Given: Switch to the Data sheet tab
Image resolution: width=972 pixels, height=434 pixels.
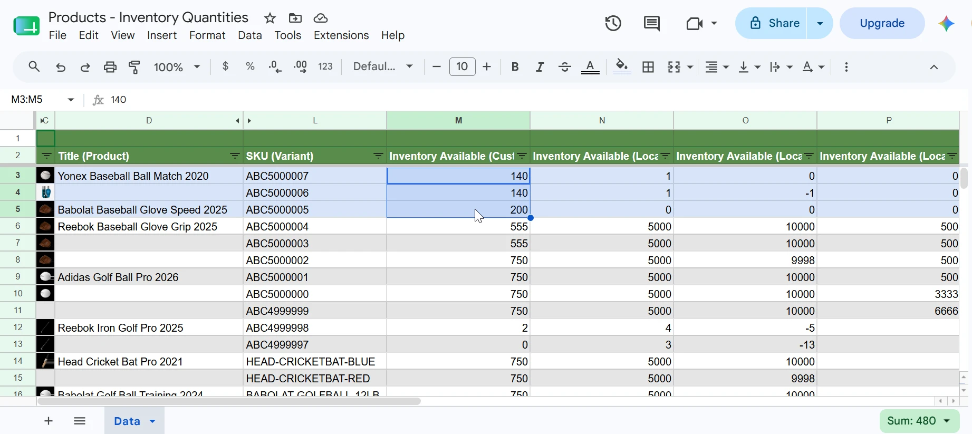Looking at the screenshot, I should (127, 421).
